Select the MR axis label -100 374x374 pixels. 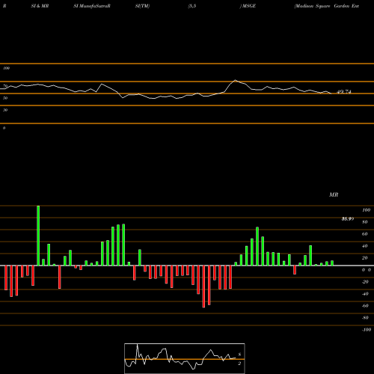click(x=366, y=330)
